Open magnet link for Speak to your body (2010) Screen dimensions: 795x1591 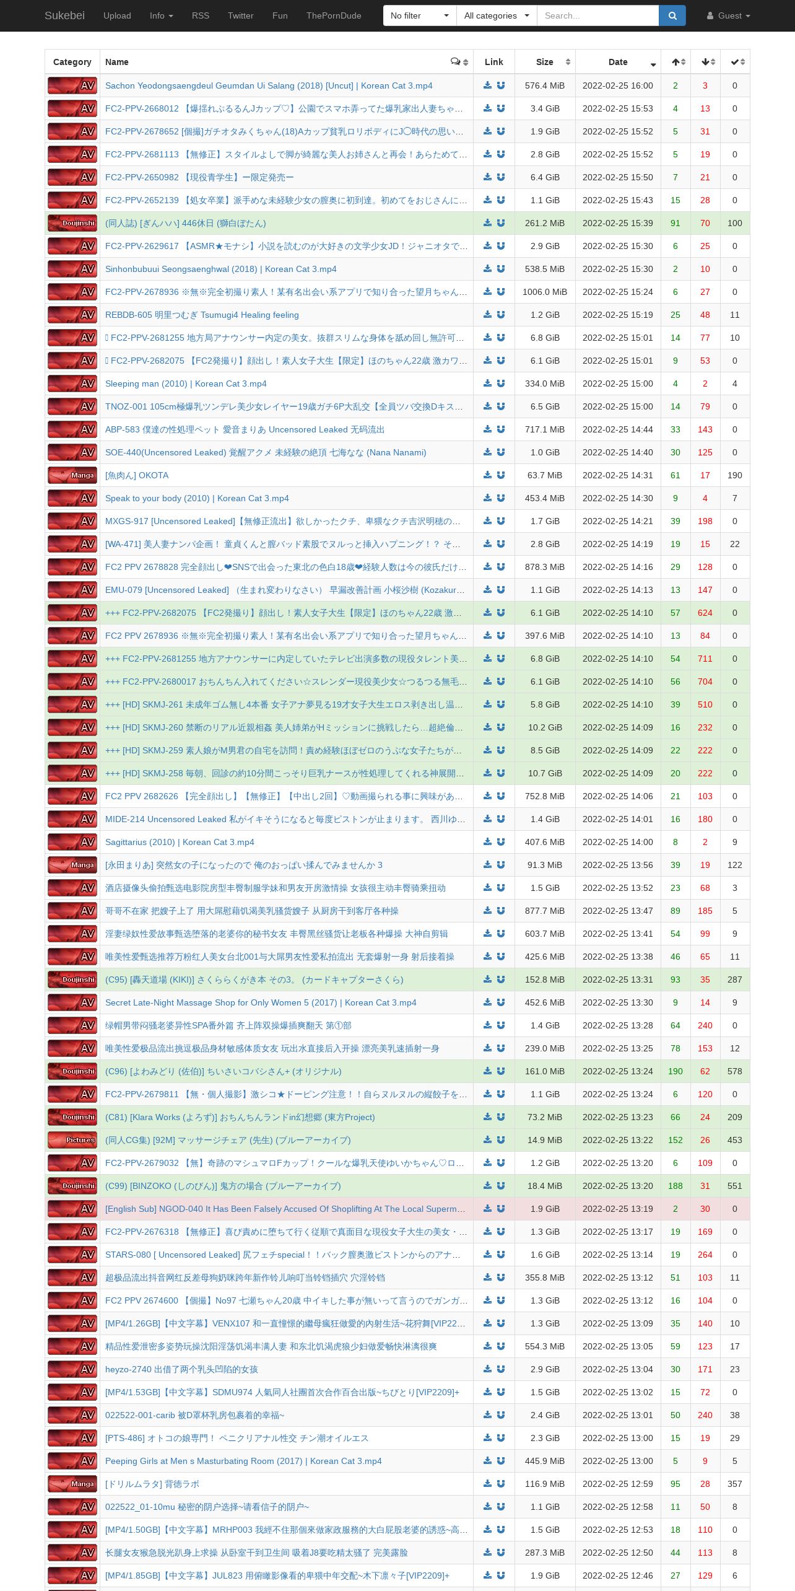501,498
